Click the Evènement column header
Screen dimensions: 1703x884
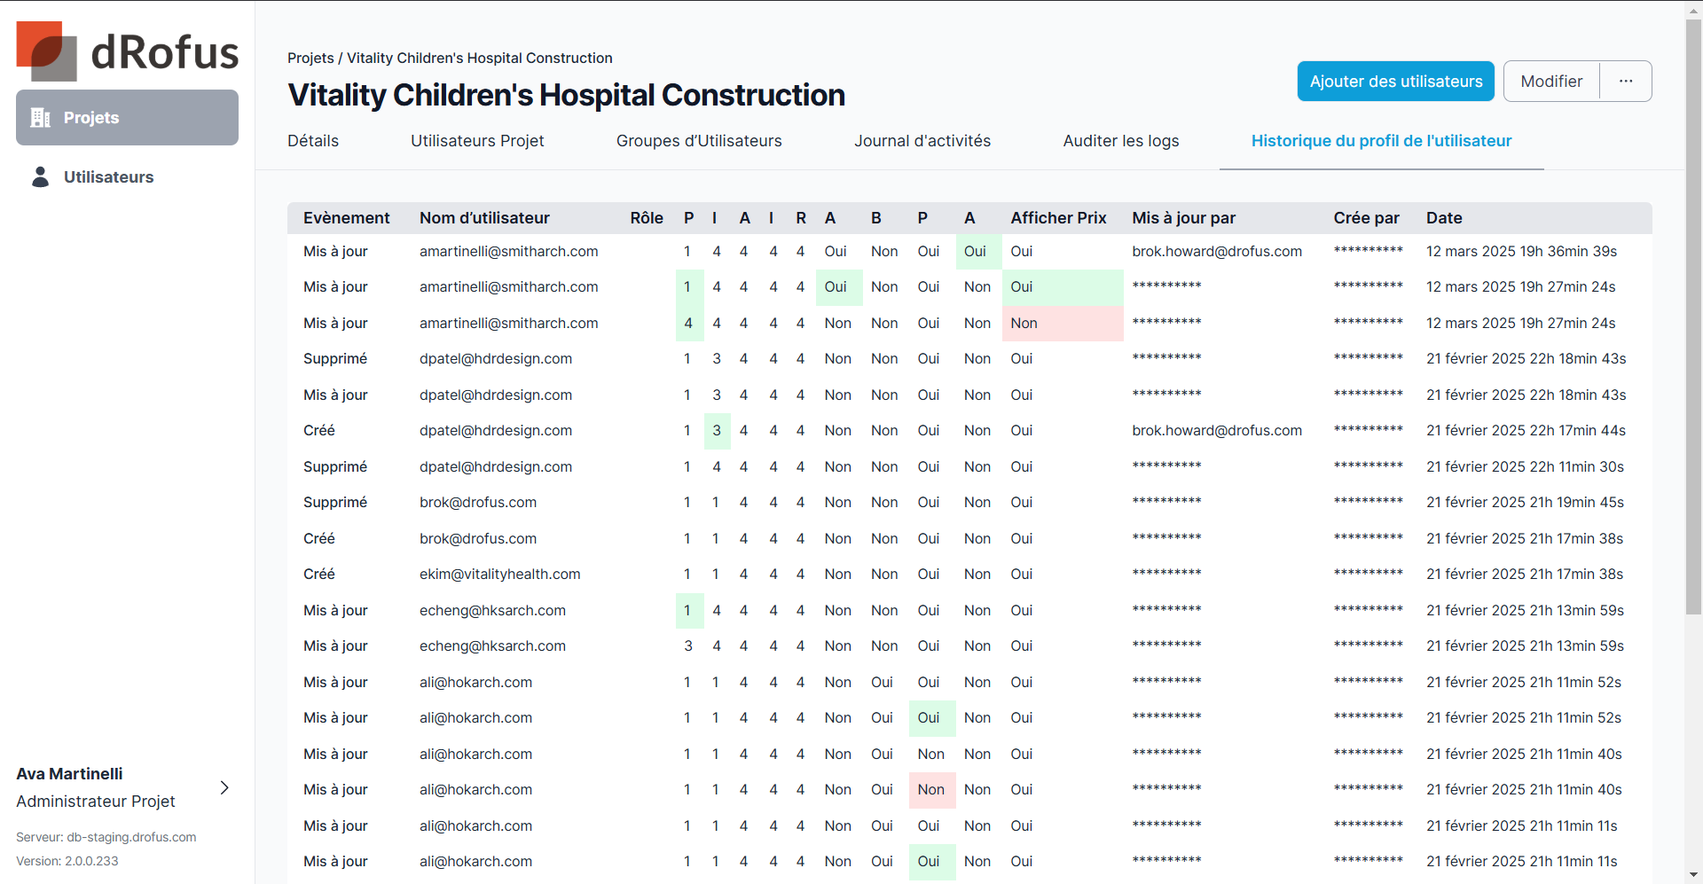[346, 218]
